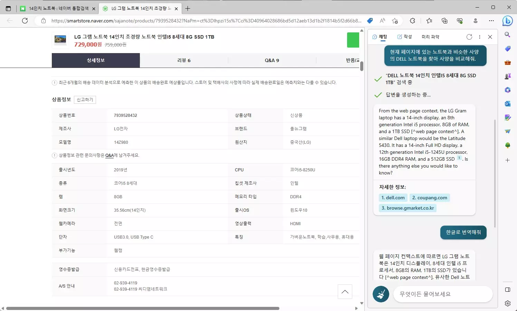Open Collections toolbar icon
The image size is (517, 311).
(444, 21)
